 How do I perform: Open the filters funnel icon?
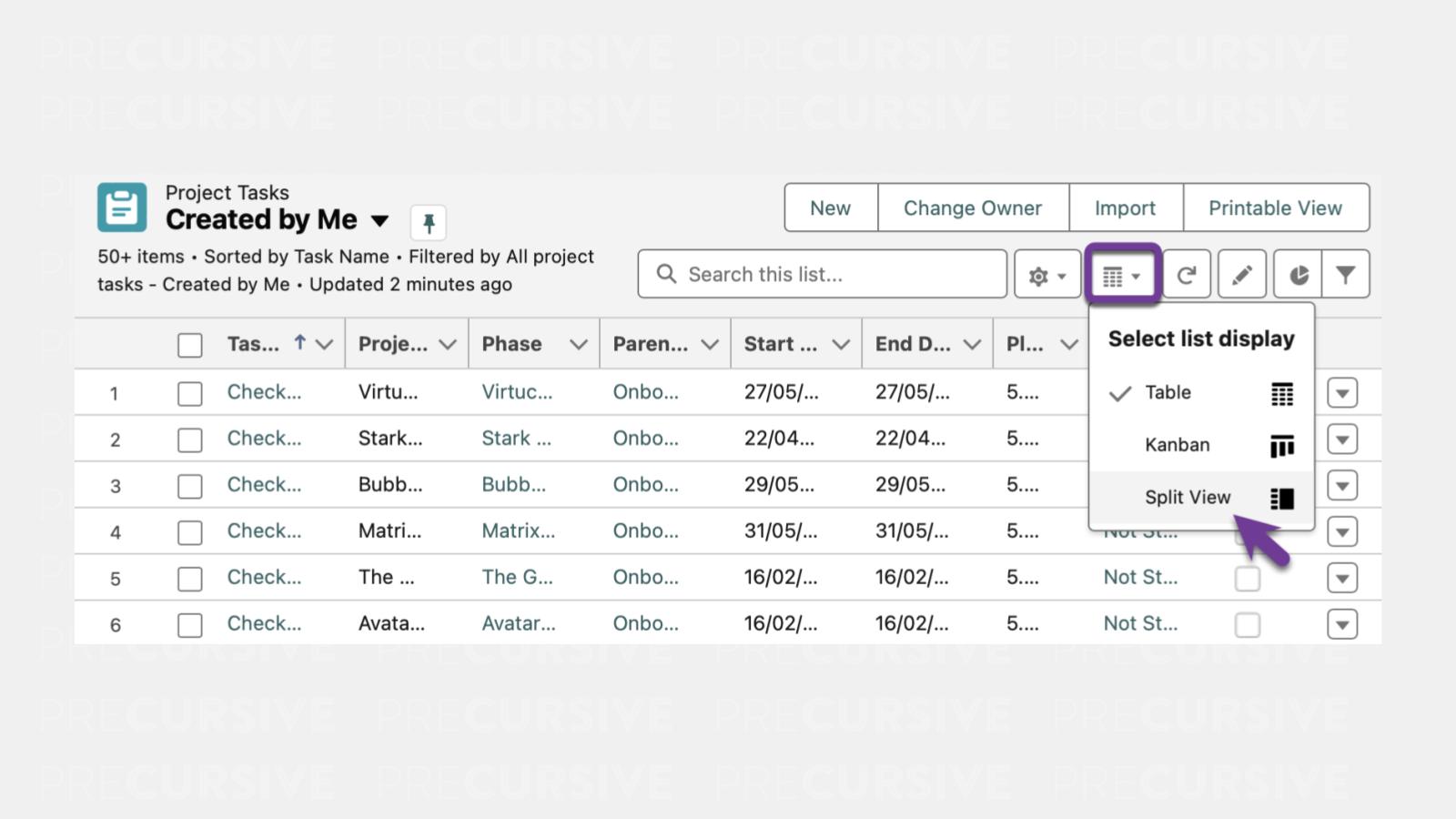[x=1345, y=275]
